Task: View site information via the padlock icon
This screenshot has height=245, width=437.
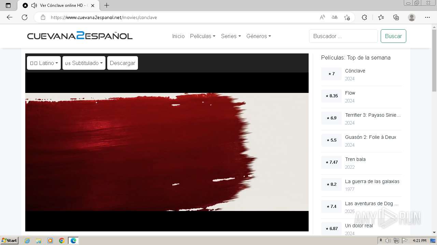Action: click(43, 17)
